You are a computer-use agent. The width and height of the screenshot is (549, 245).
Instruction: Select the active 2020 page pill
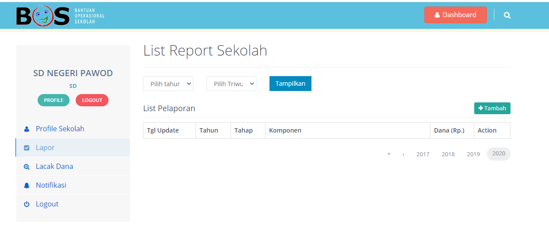pyautogui.click(x=499, y=154)
